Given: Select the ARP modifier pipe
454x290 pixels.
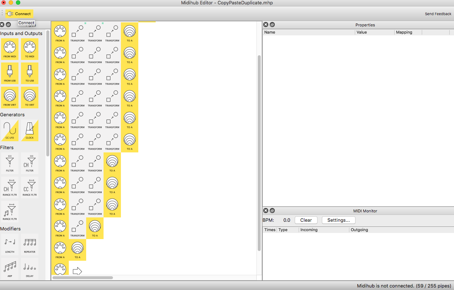Looking at the screenshot, I should point(10,268).
